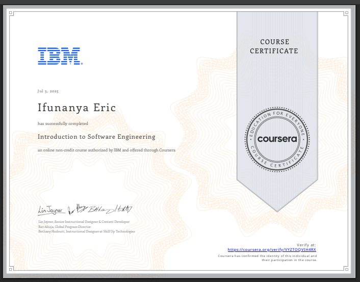Select the recipient name Ifunanya Eric
Viewport: 360px width, 282px height.
(76, 108)
